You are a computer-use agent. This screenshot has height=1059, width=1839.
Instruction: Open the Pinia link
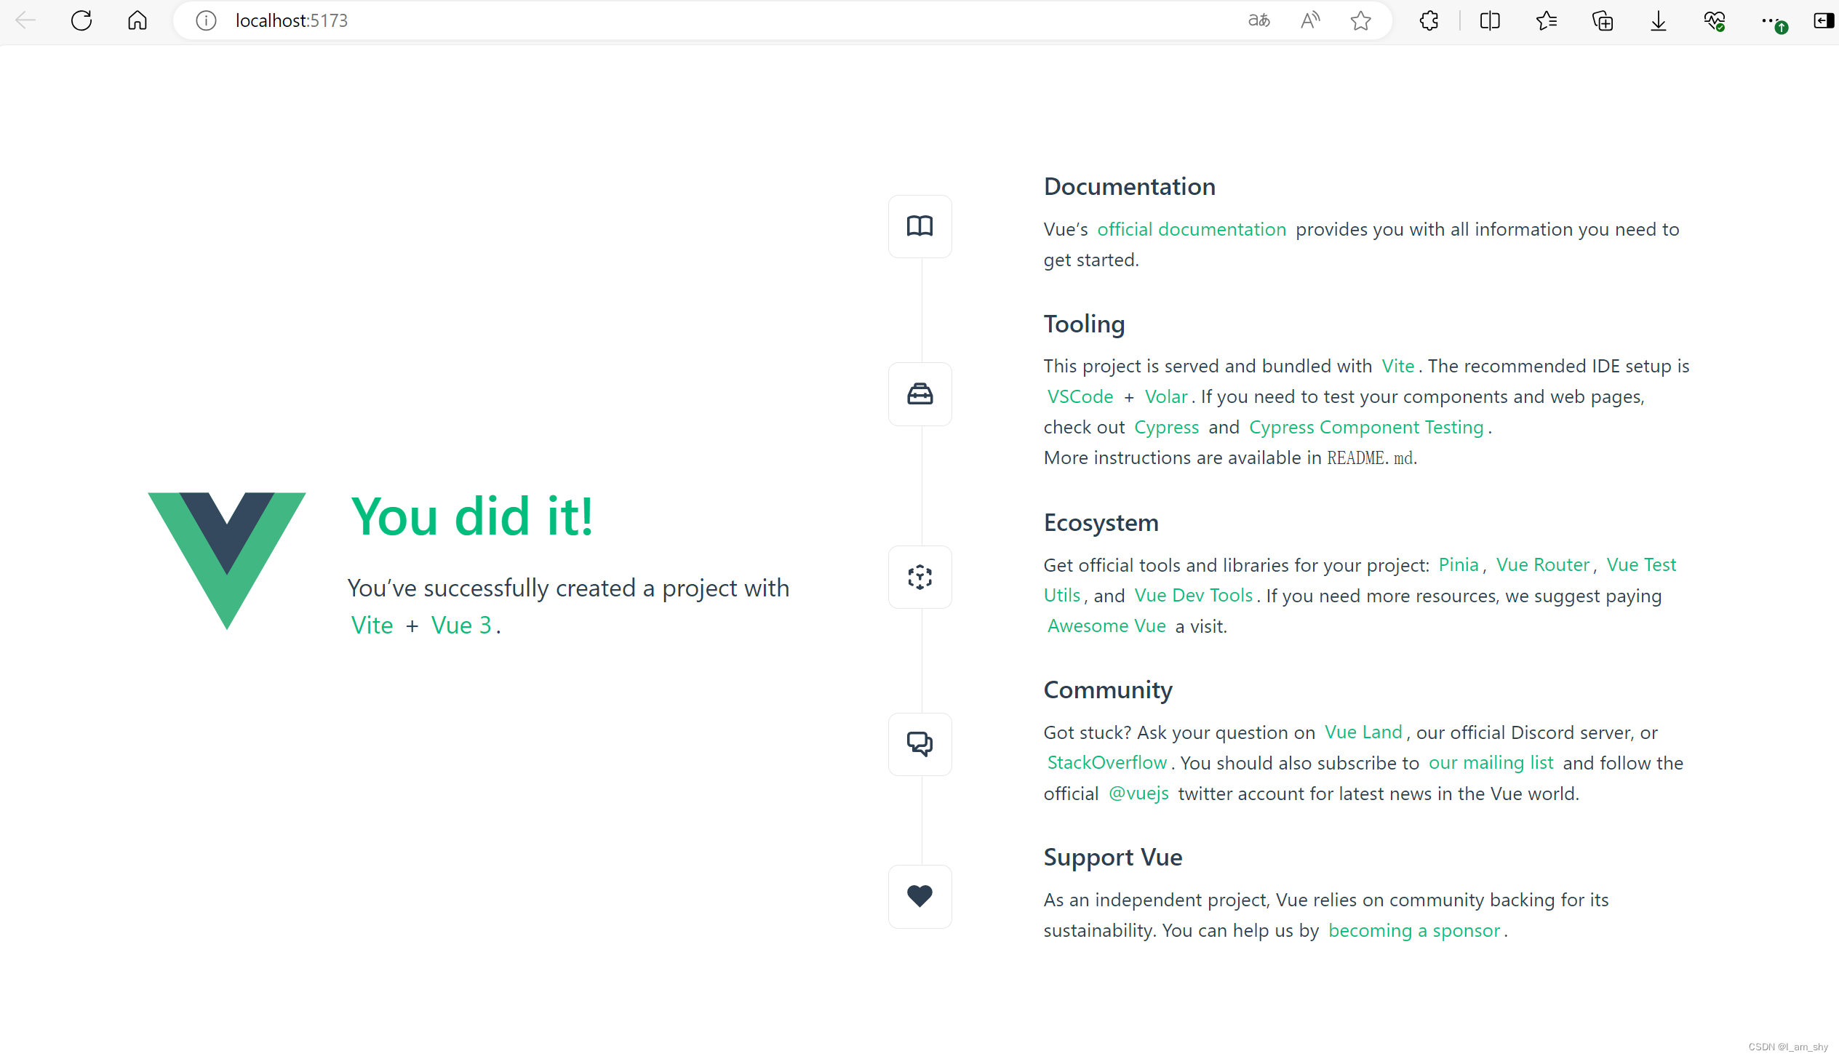pos(1458,564)
